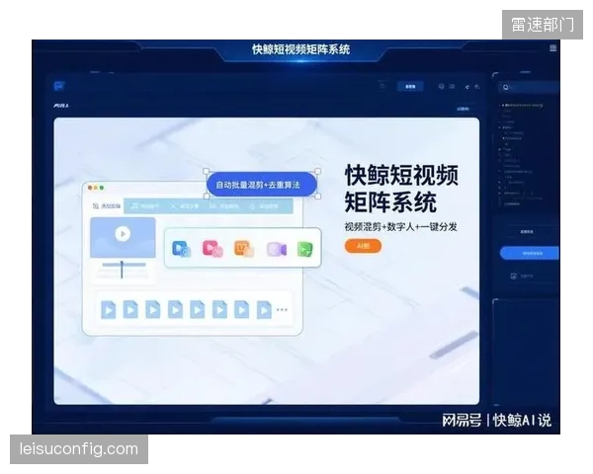Open the hamburger menu in top-right corner

(x=552, y=48)
